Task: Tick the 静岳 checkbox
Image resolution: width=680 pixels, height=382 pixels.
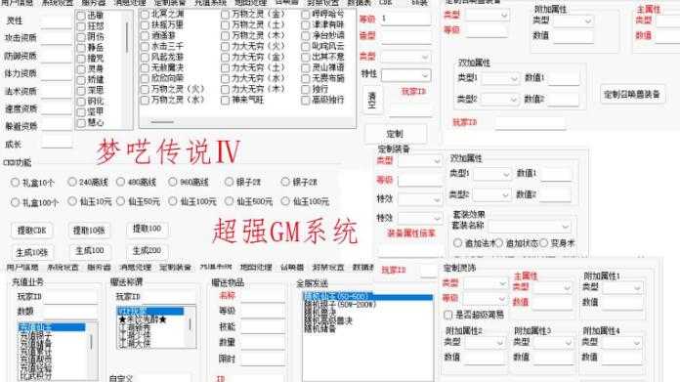Action: tap(81, 48)
